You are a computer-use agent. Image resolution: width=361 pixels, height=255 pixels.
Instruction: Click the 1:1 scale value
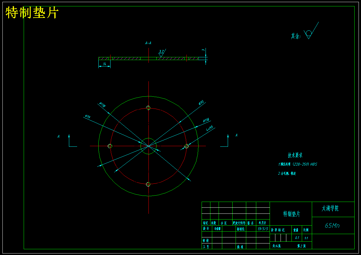point(306,238)
